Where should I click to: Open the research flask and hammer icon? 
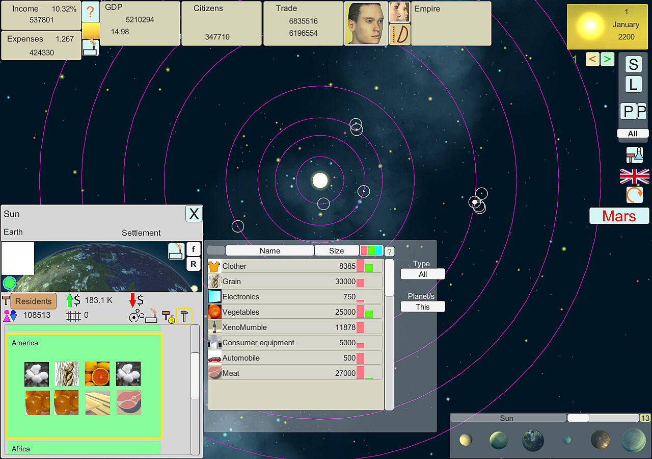coord(635,155)
